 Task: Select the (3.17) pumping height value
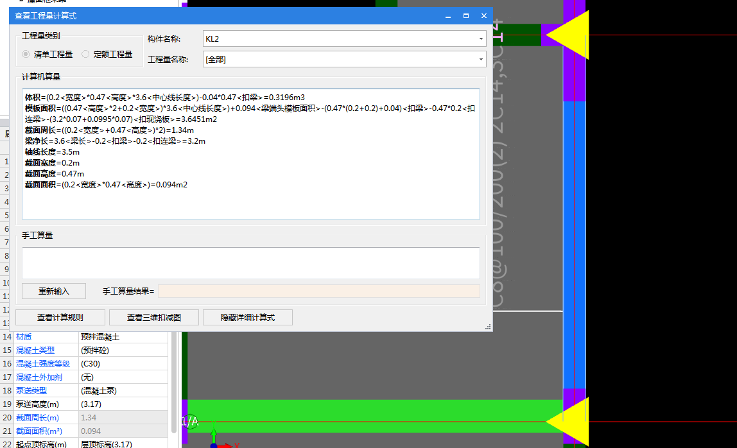click(x=123, y=404)
